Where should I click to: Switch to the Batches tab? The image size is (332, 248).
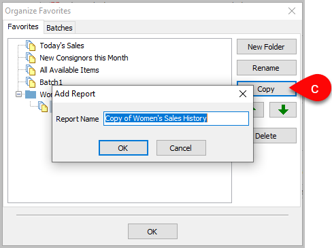click(x=59, y=28)
